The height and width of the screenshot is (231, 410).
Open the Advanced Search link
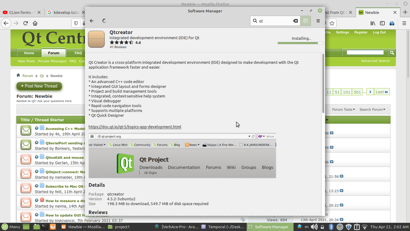(x=375, y=61)
